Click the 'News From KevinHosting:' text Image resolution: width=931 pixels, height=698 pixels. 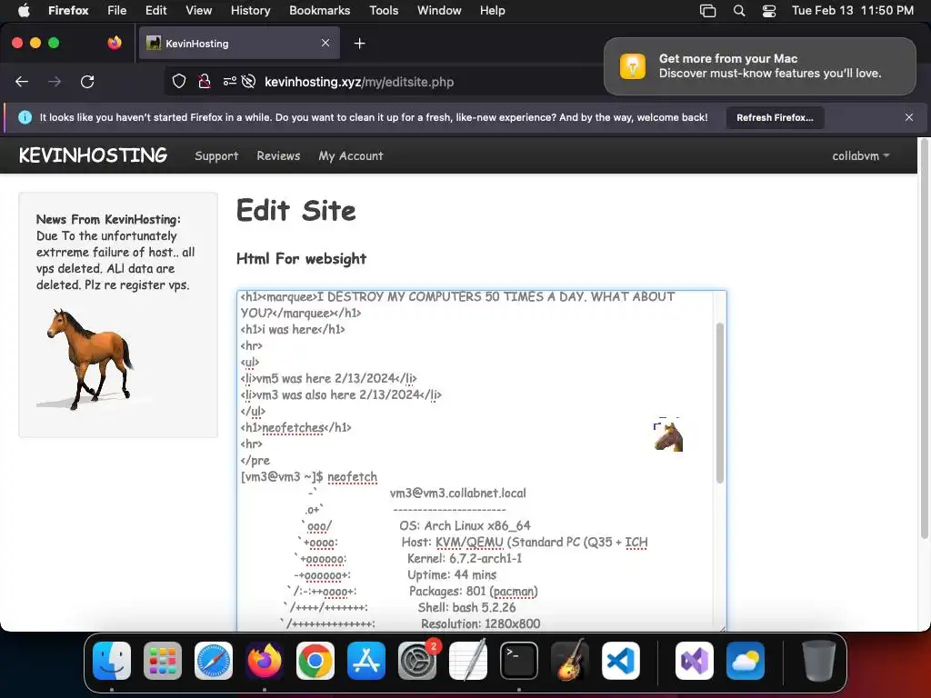[109, 220]
